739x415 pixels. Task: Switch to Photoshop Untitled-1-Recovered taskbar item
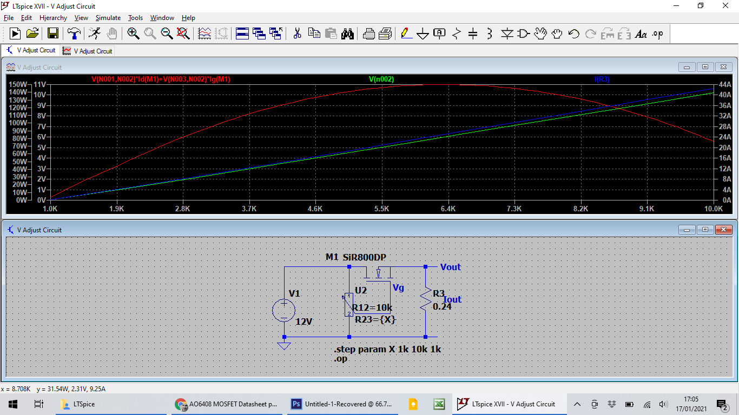pos(342,404)
